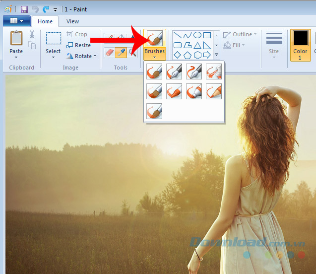This screenshot has height=274, width=316.
Task: Choose the Watercolor brush in bottom row
Action: [x=154, y=111]
